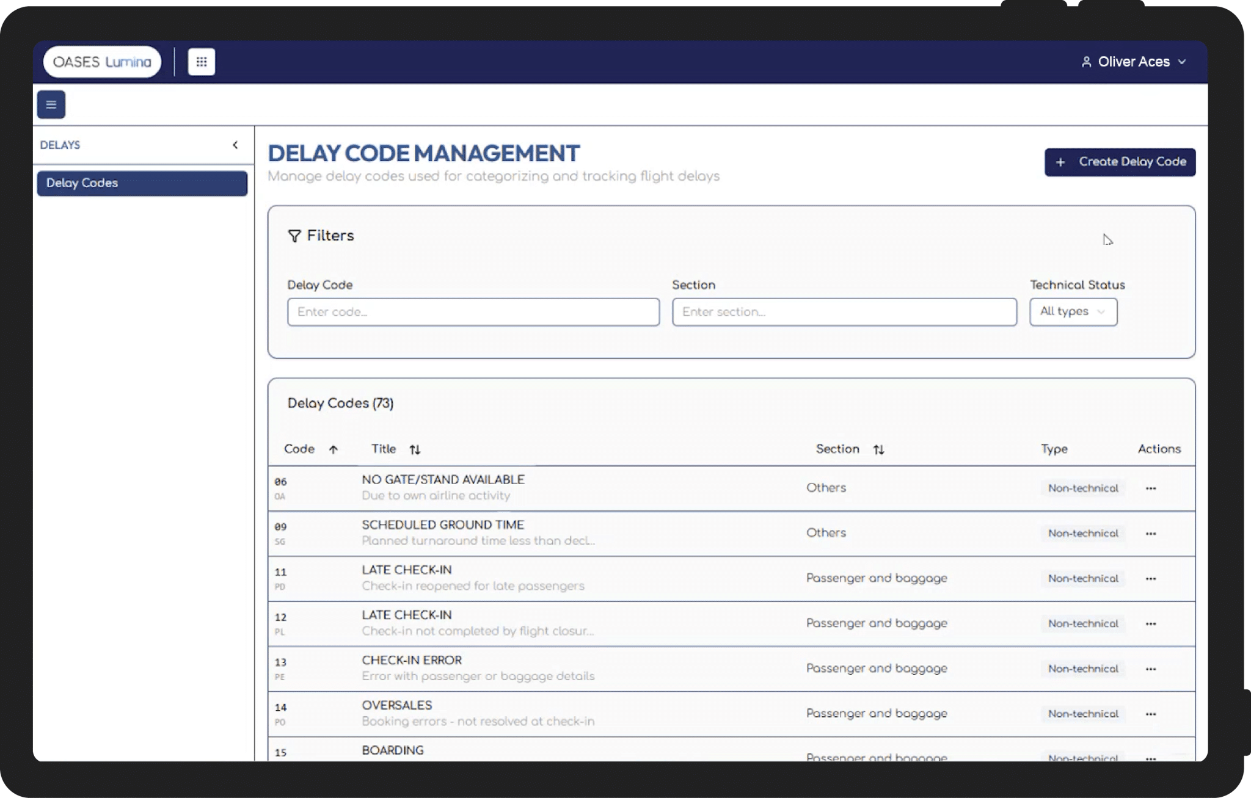Open the code 12 Late Check-In row

[x=406, y=615]
